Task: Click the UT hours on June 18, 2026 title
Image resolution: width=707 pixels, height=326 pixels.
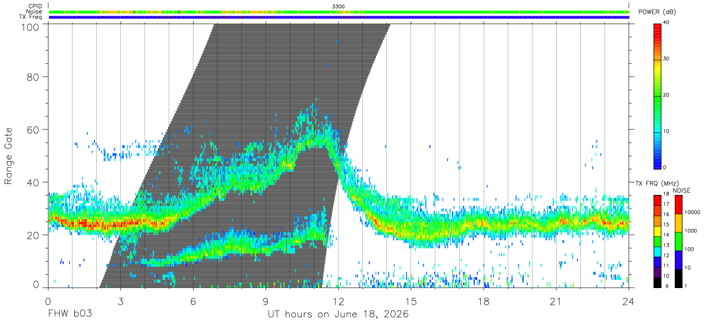Action: (338, 315)
